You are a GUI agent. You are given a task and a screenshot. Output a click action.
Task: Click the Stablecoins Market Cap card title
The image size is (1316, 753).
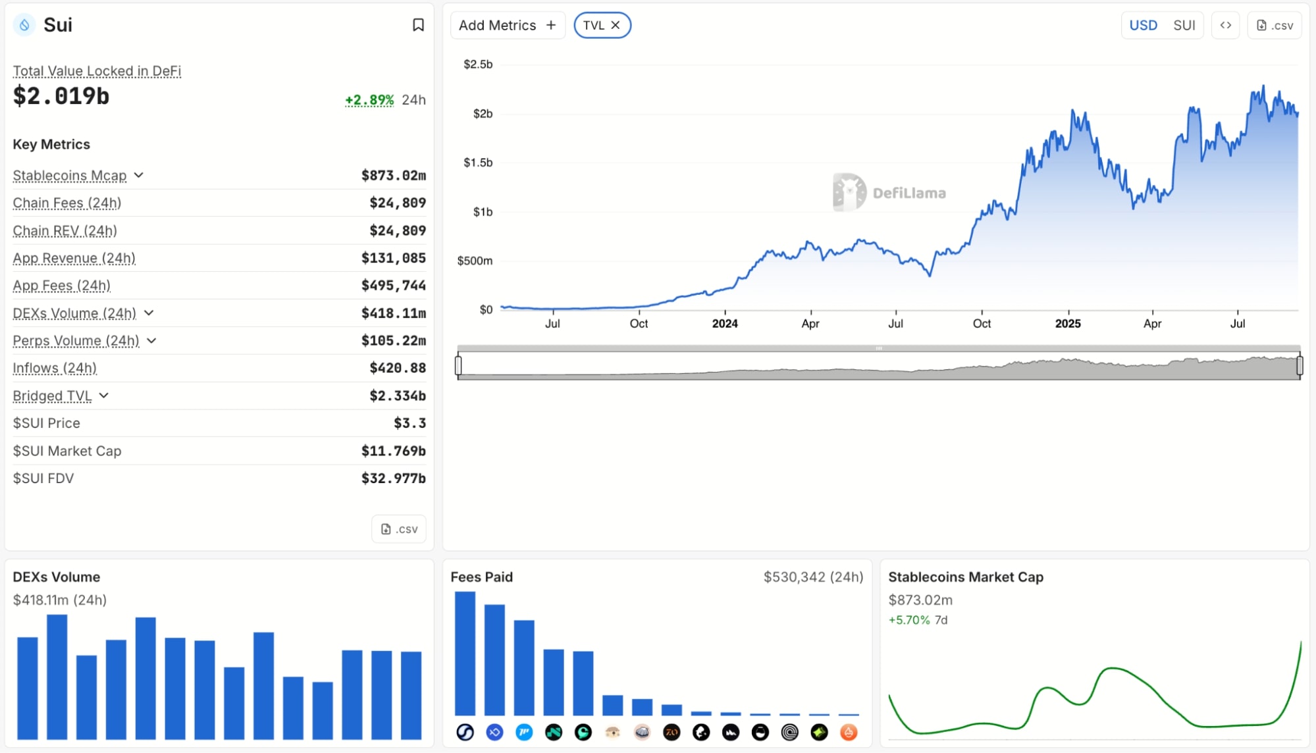point(966,577)
